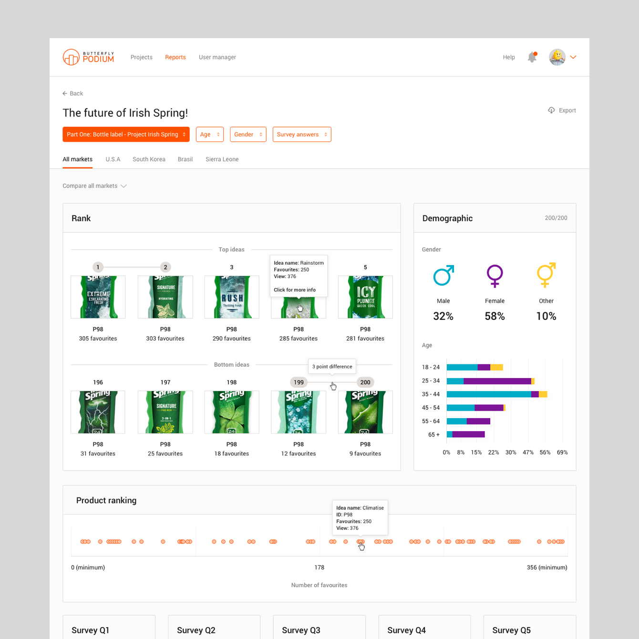Screen dimensions: 639x639
Task: Click the 55 - 64 age bar
Action: click(468, 421)
